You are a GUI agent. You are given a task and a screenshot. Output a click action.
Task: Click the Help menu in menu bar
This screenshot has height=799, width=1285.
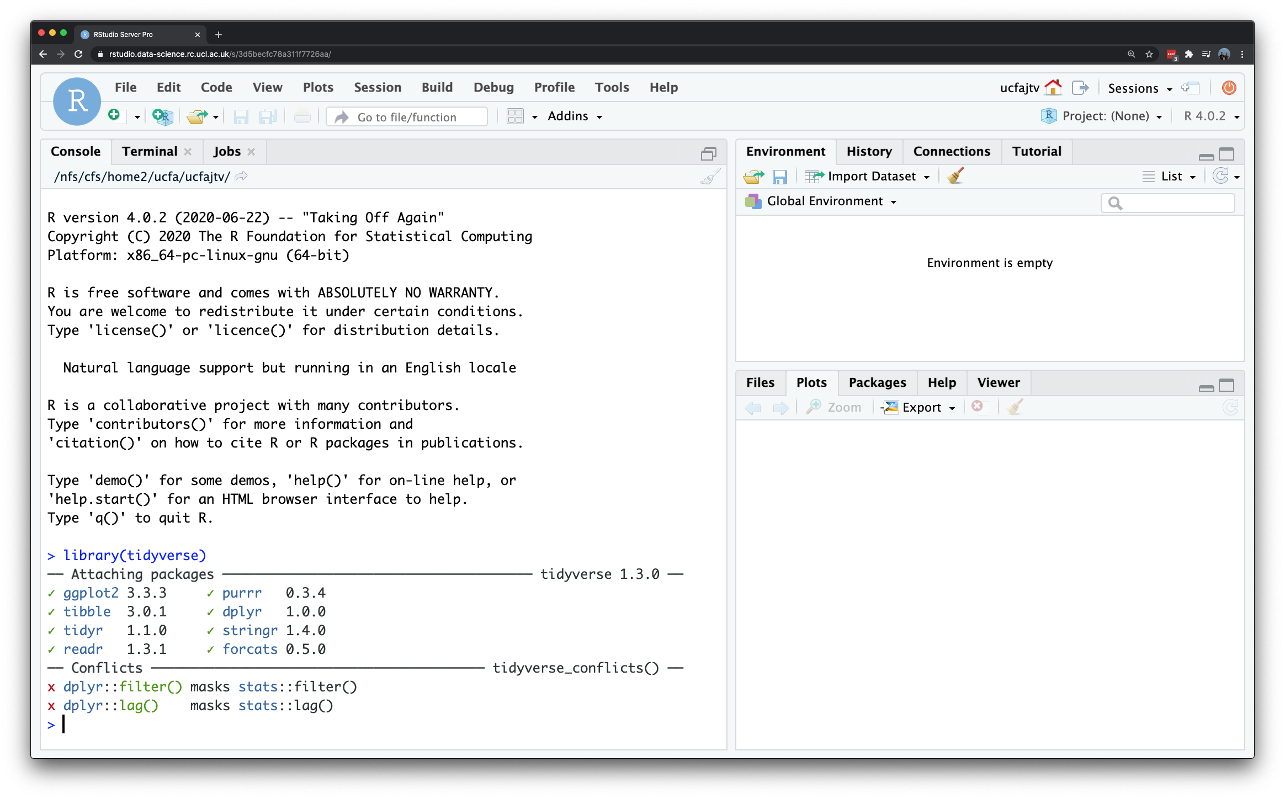(x=663, y=86)
